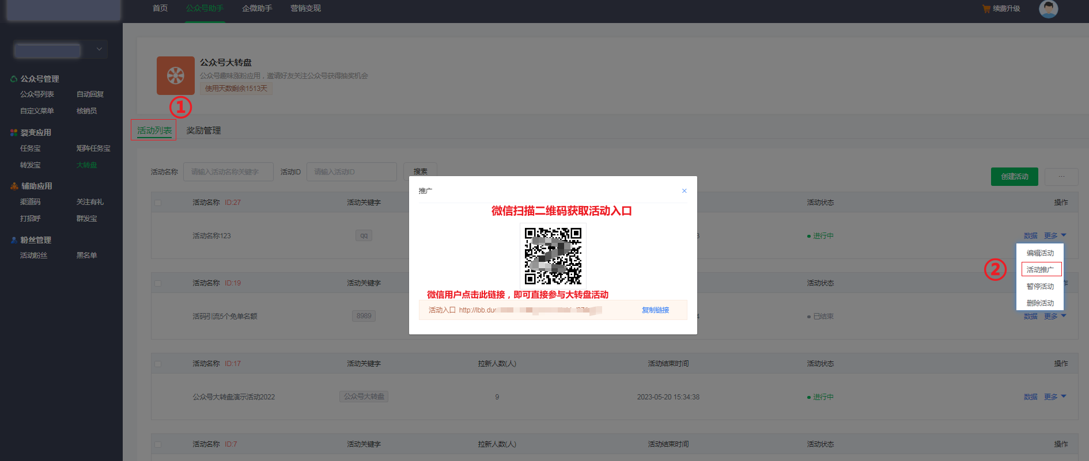Check the checkbox for ID:7 activity
Screen dimensions: 1089x461
coord(158,444)
